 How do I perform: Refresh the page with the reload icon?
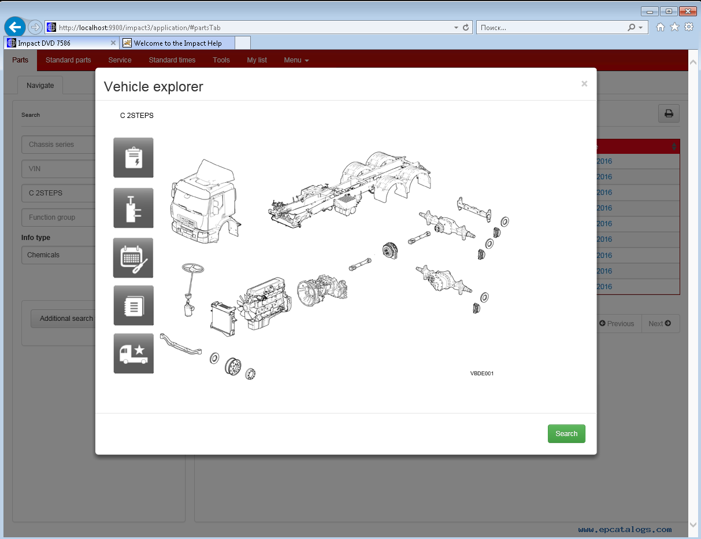[466, 27]
